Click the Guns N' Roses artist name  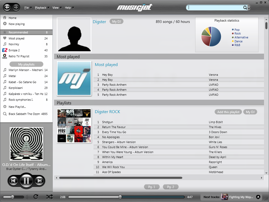(218, 147)
